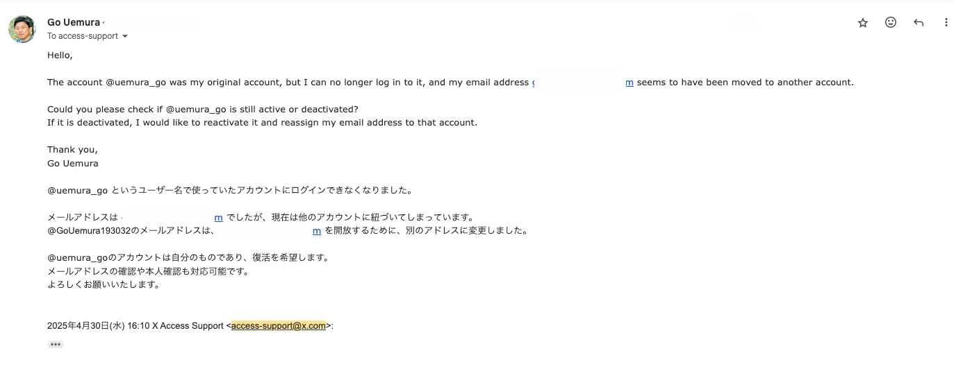Click the 'If it is deactivated' sentence
Screen dimensions: 963x369
coord(262,122)
